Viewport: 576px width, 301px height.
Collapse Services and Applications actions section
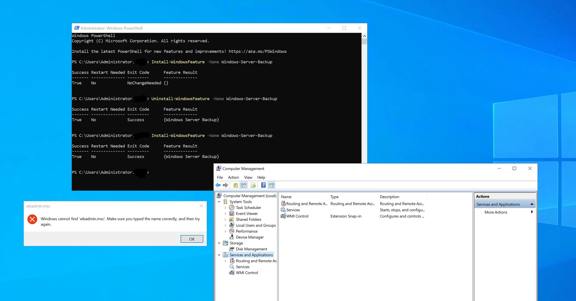tap(532, 204)
